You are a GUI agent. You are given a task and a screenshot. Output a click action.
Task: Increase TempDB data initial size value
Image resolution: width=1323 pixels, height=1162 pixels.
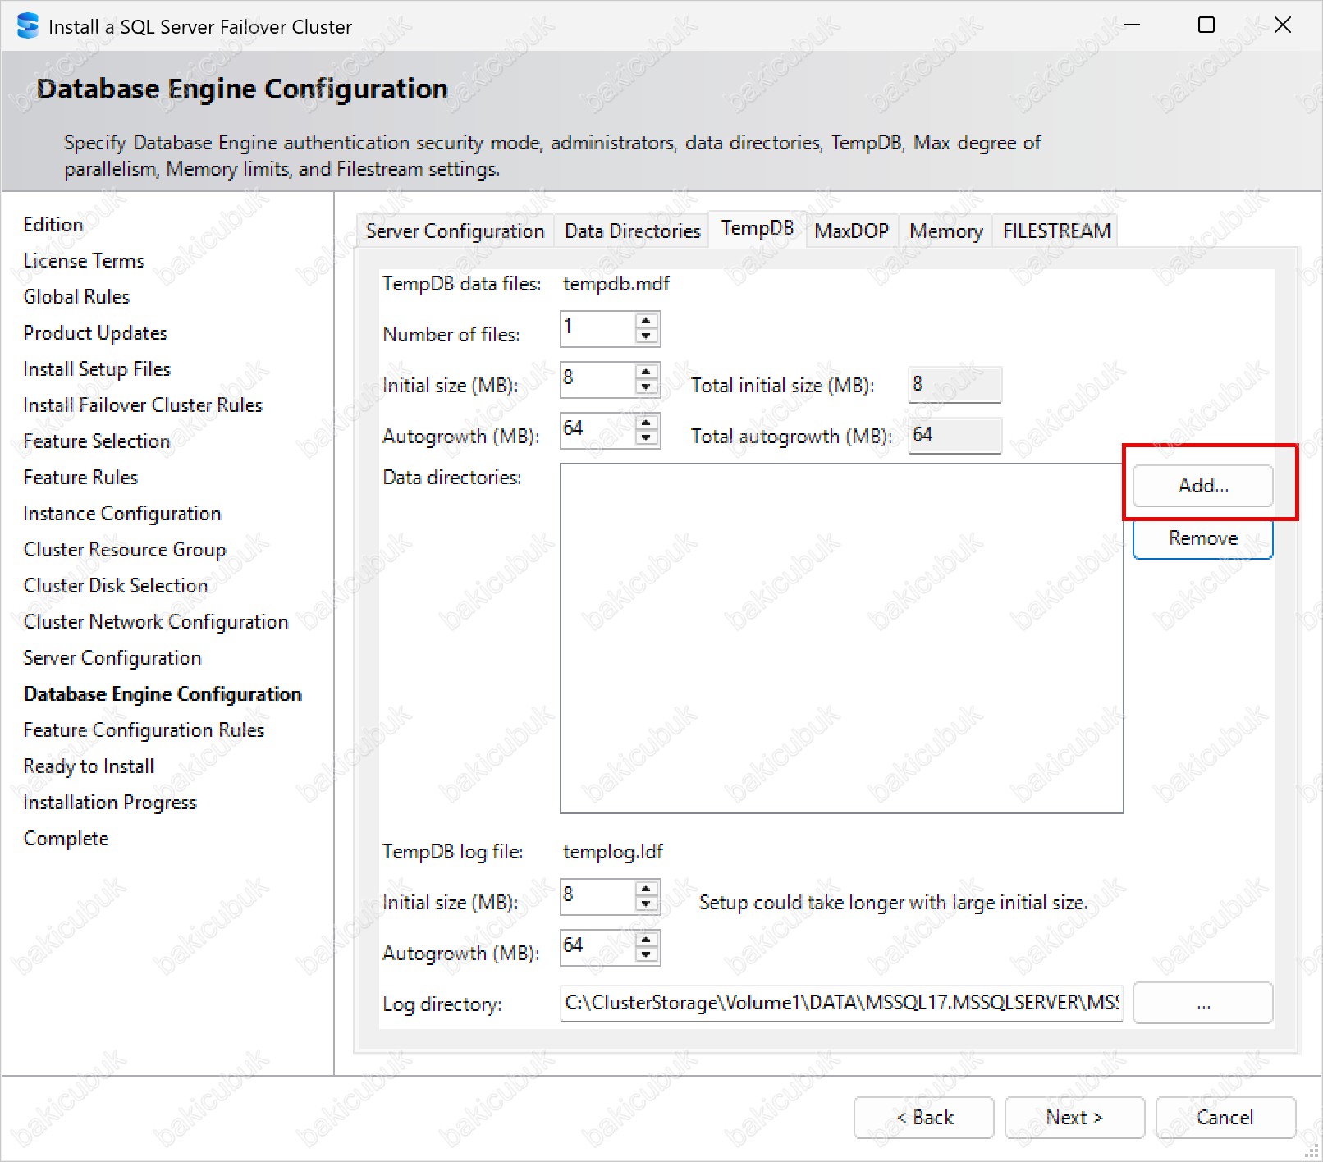click(x=647, y=372)
